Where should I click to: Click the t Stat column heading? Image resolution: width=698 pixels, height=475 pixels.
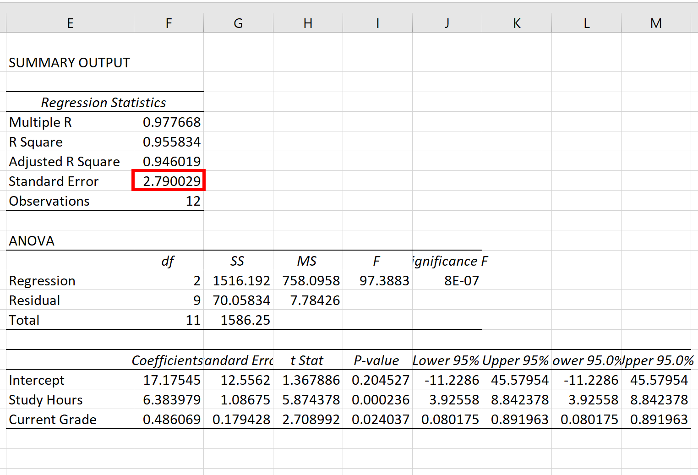pyautogui.click(x=308, y=360)
